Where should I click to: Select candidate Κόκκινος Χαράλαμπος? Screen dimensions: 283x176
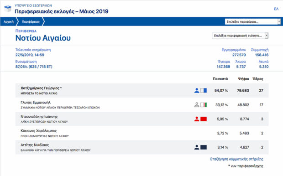click(142, 133)
